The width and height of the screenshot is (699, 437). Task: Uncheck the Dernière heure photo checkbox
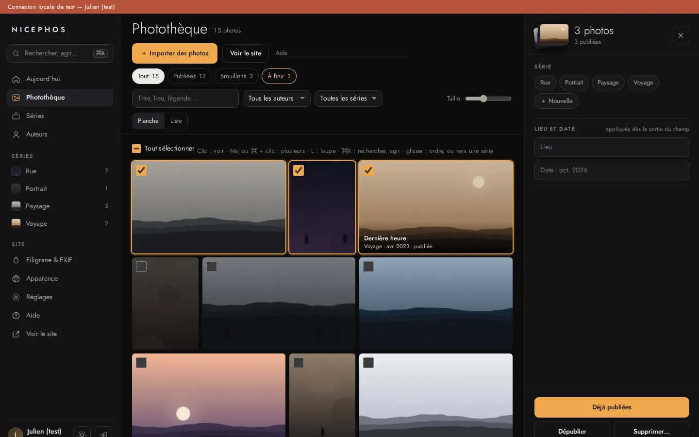pos(368,170)
